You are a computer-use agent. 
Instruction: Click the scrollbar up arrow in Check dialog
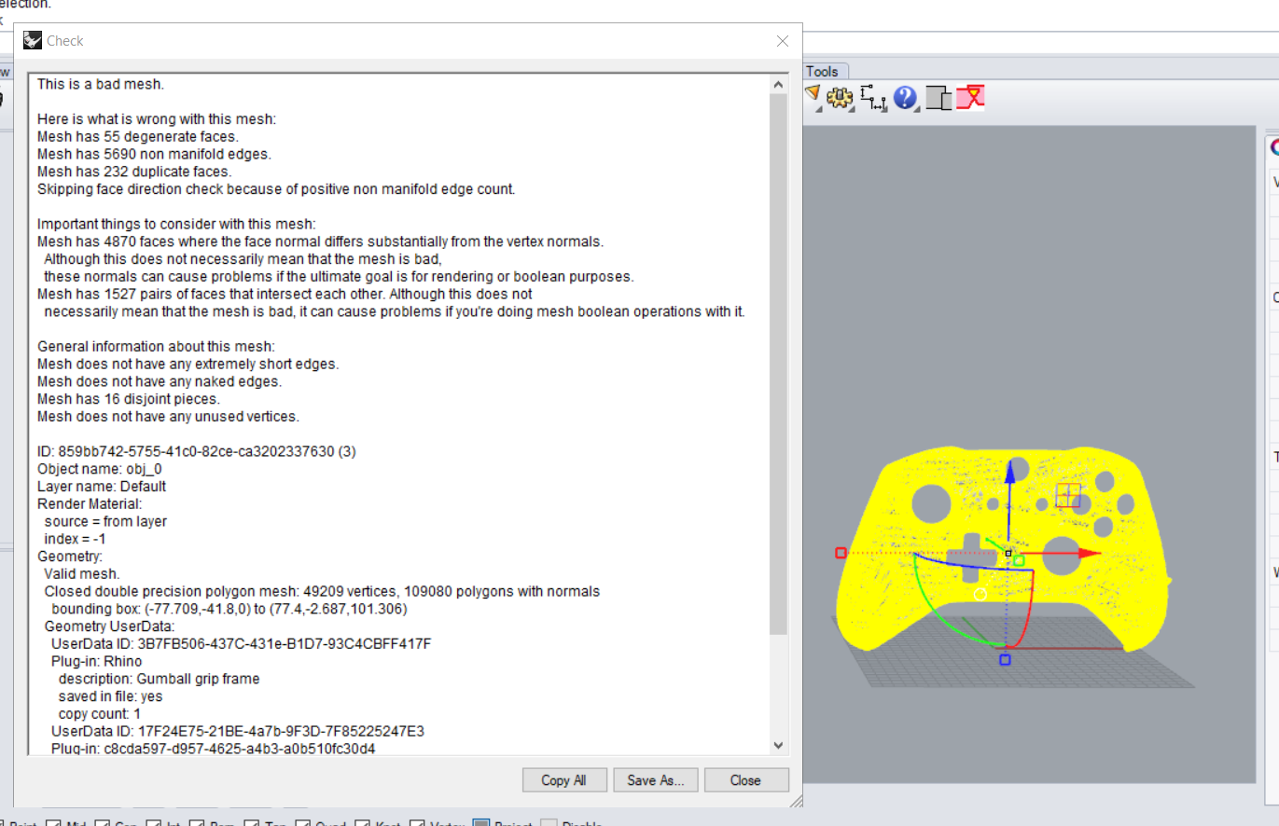tap(778, 84)
